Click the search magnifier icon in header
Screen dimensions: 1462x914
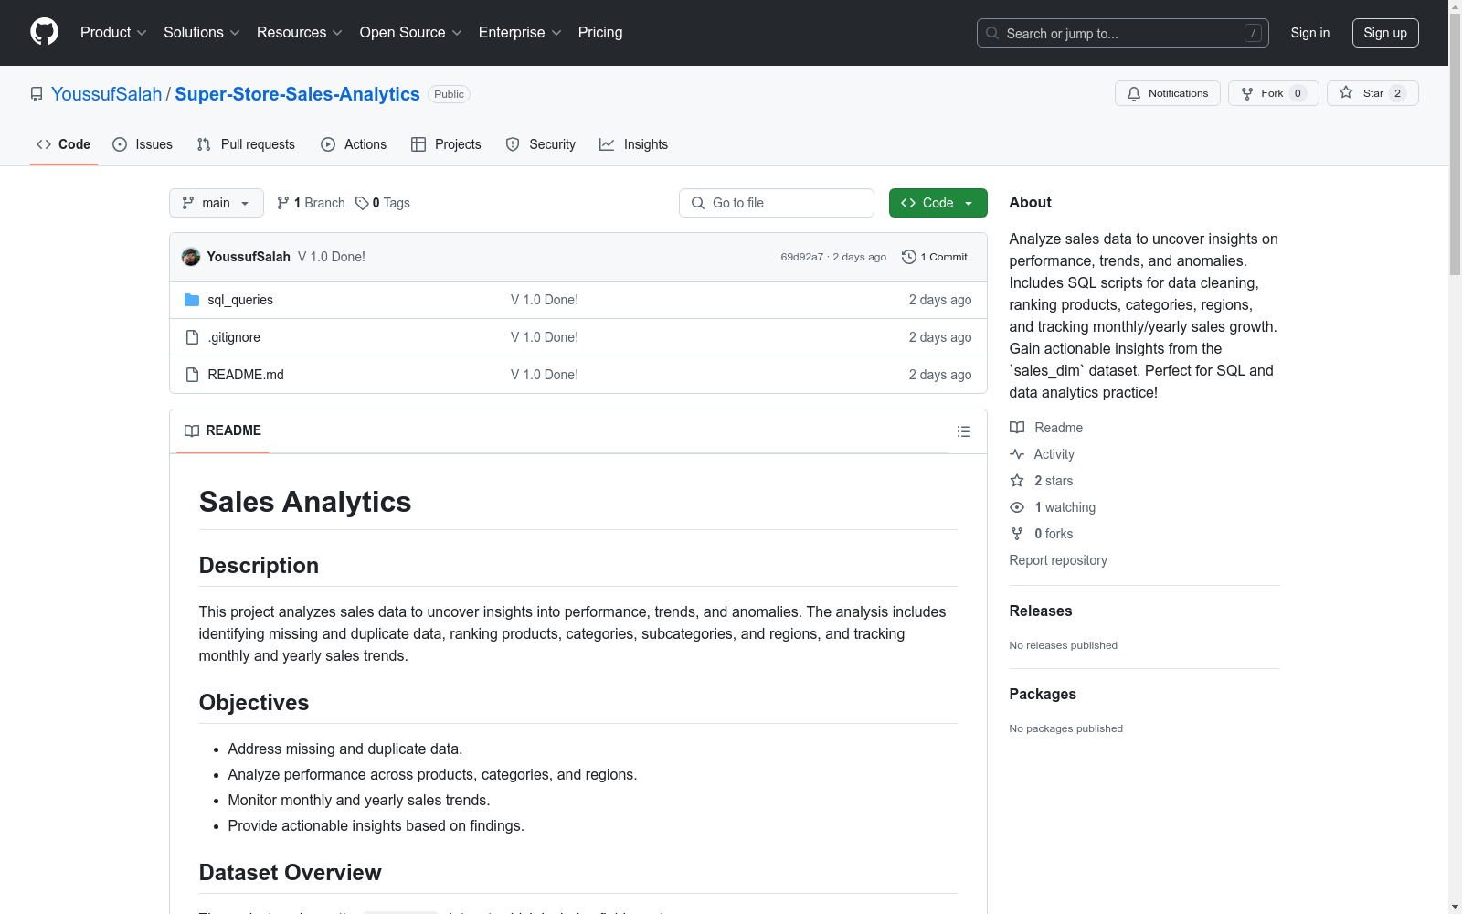[992, 33]
